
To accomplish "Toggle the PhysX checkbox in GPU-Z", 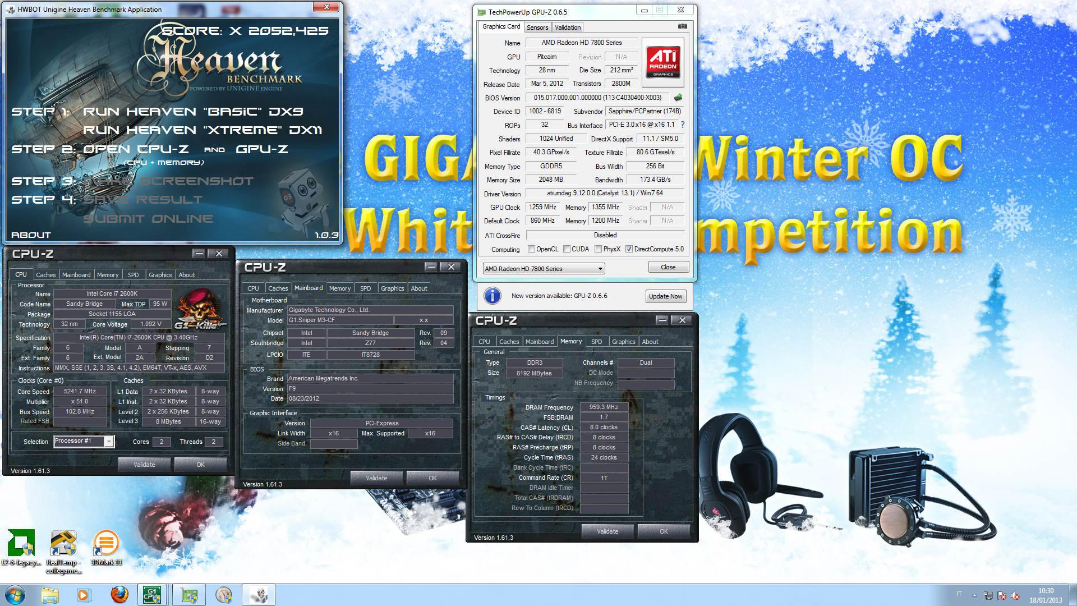I will click(x=599, y=249).
